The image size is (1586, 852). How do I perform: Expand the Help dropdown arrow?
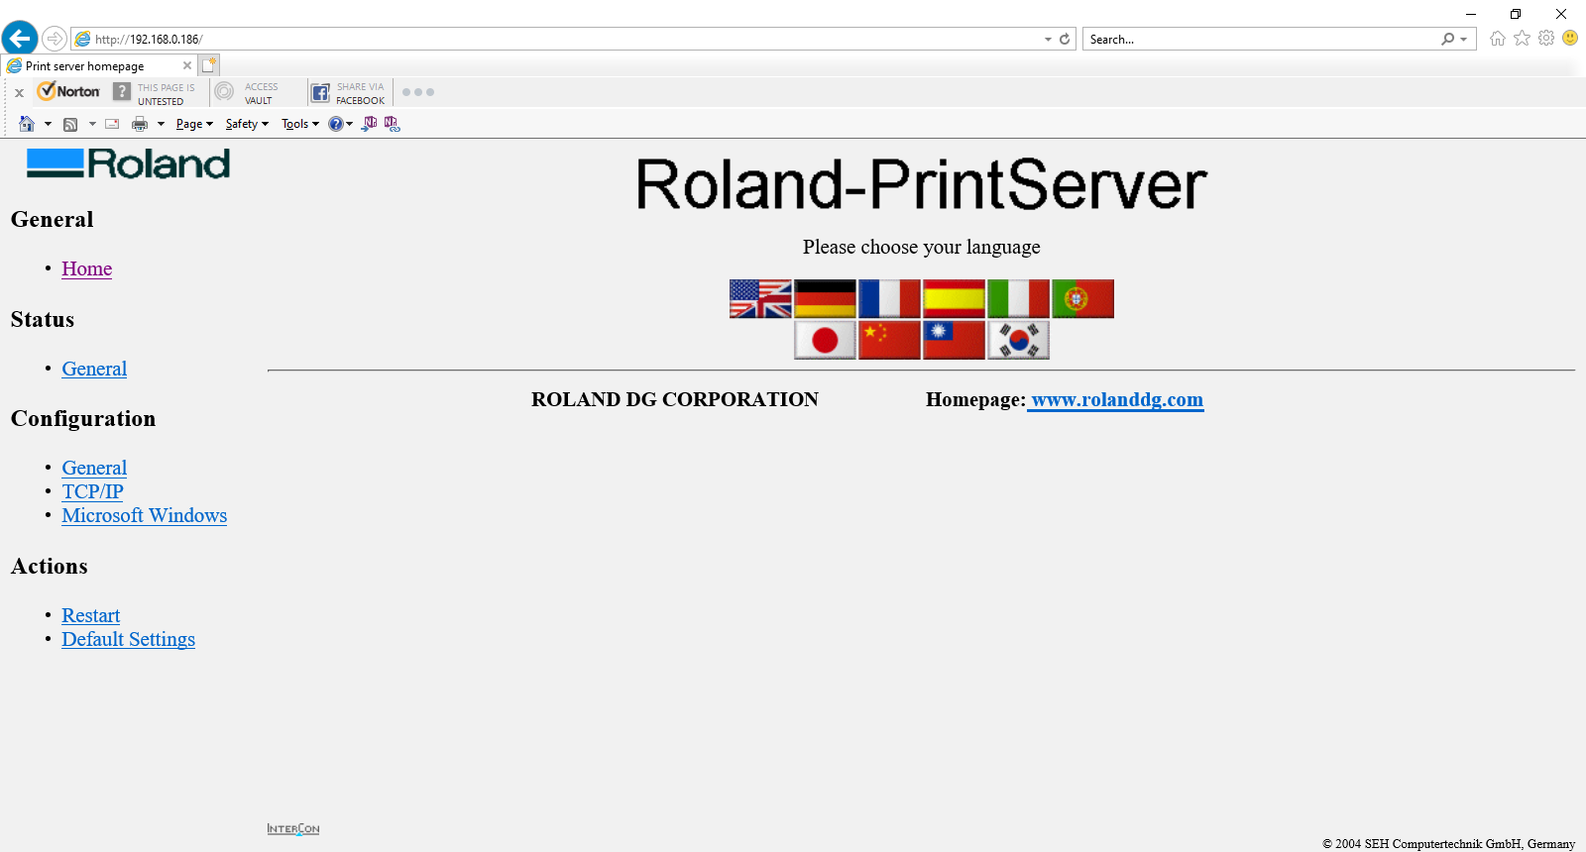(x=349, y=124)
